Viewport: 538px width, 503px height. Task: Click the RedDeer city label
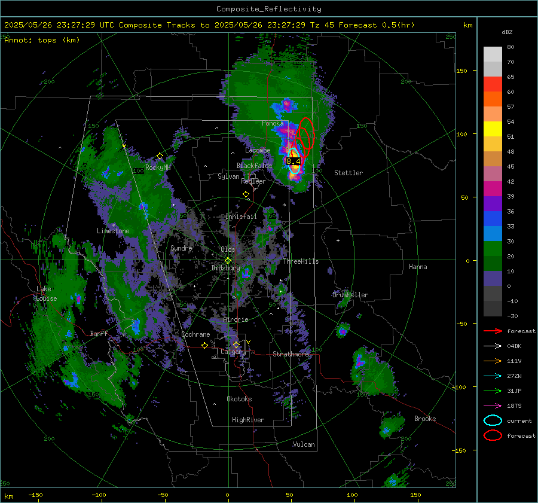click(253, 181)
